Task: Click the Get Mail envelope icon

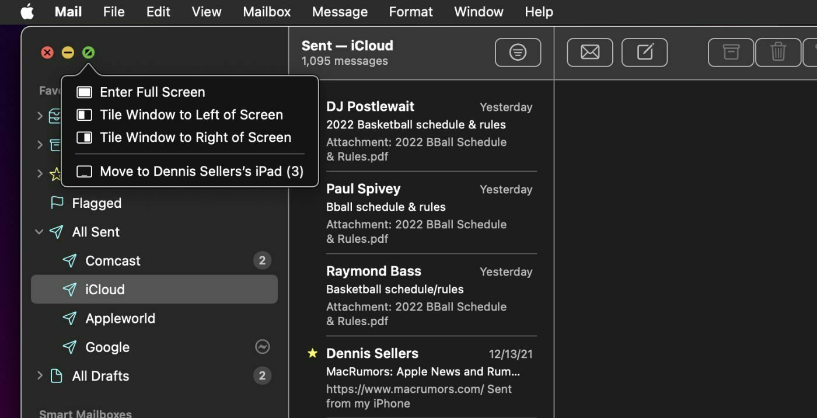Action: (590, 53)
